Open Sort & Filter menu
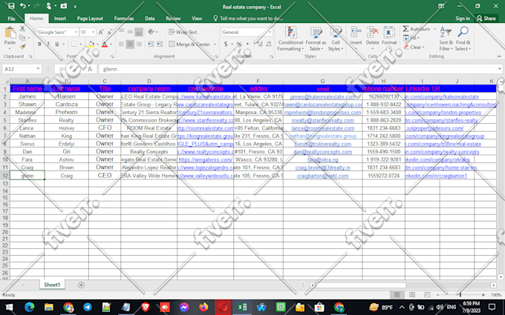 point(446,39)
